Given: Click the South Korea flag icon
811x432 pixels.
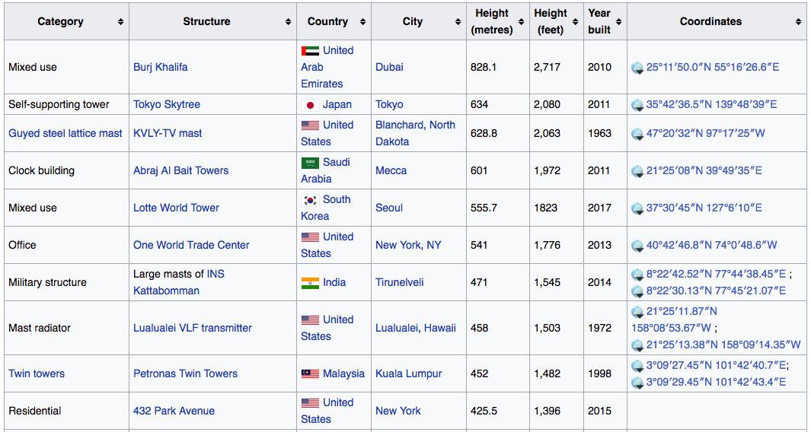Looking at the screenshot, I should (311, 200).
